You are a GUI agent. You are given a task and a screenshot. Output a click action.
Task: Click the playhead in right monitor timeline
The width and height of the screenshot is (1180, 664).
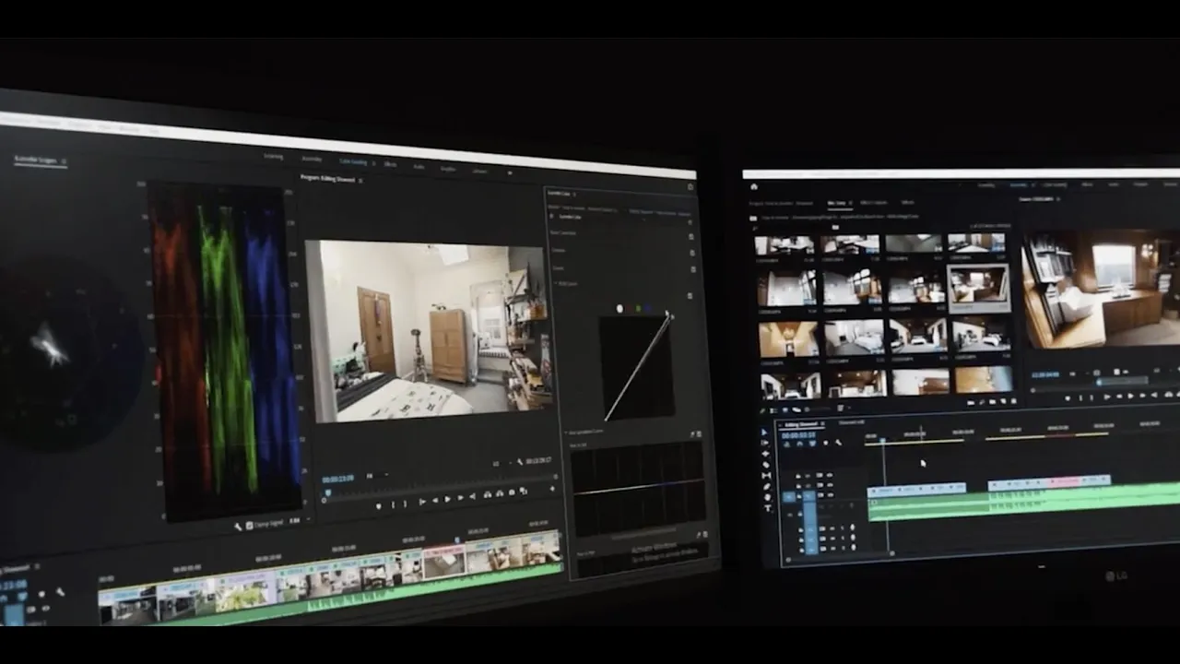point(882,440)
